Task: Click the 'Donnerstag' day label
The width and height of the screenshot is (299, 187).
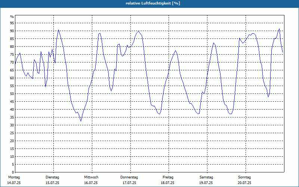Action: tap(129, 177)
